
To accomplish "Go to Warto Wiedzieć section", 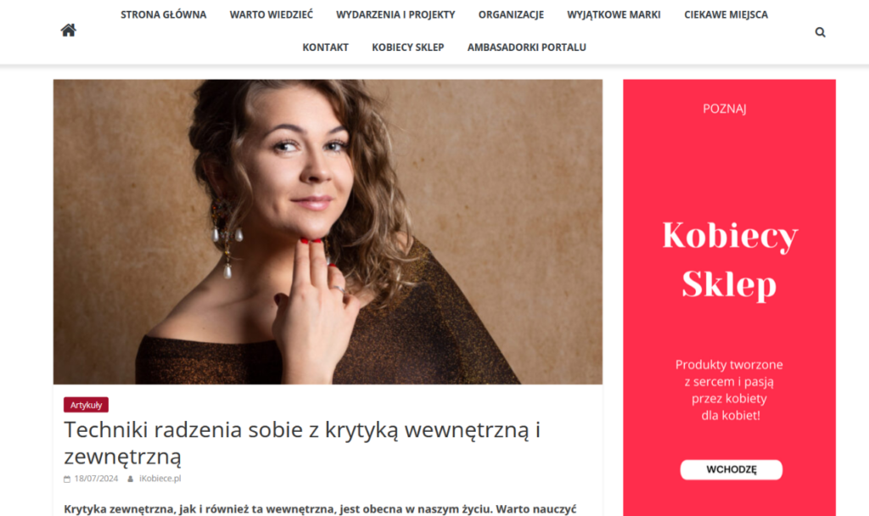I will (x=271, y=15).
